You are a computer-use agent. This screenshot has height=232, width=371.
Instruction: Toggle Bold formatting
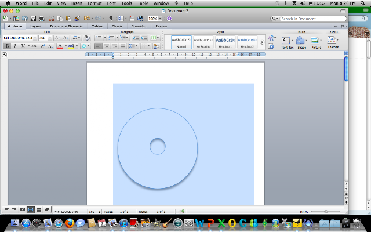7,46
